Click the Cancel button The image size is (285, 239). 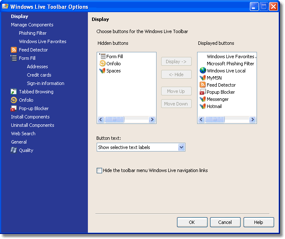point(225,222)
